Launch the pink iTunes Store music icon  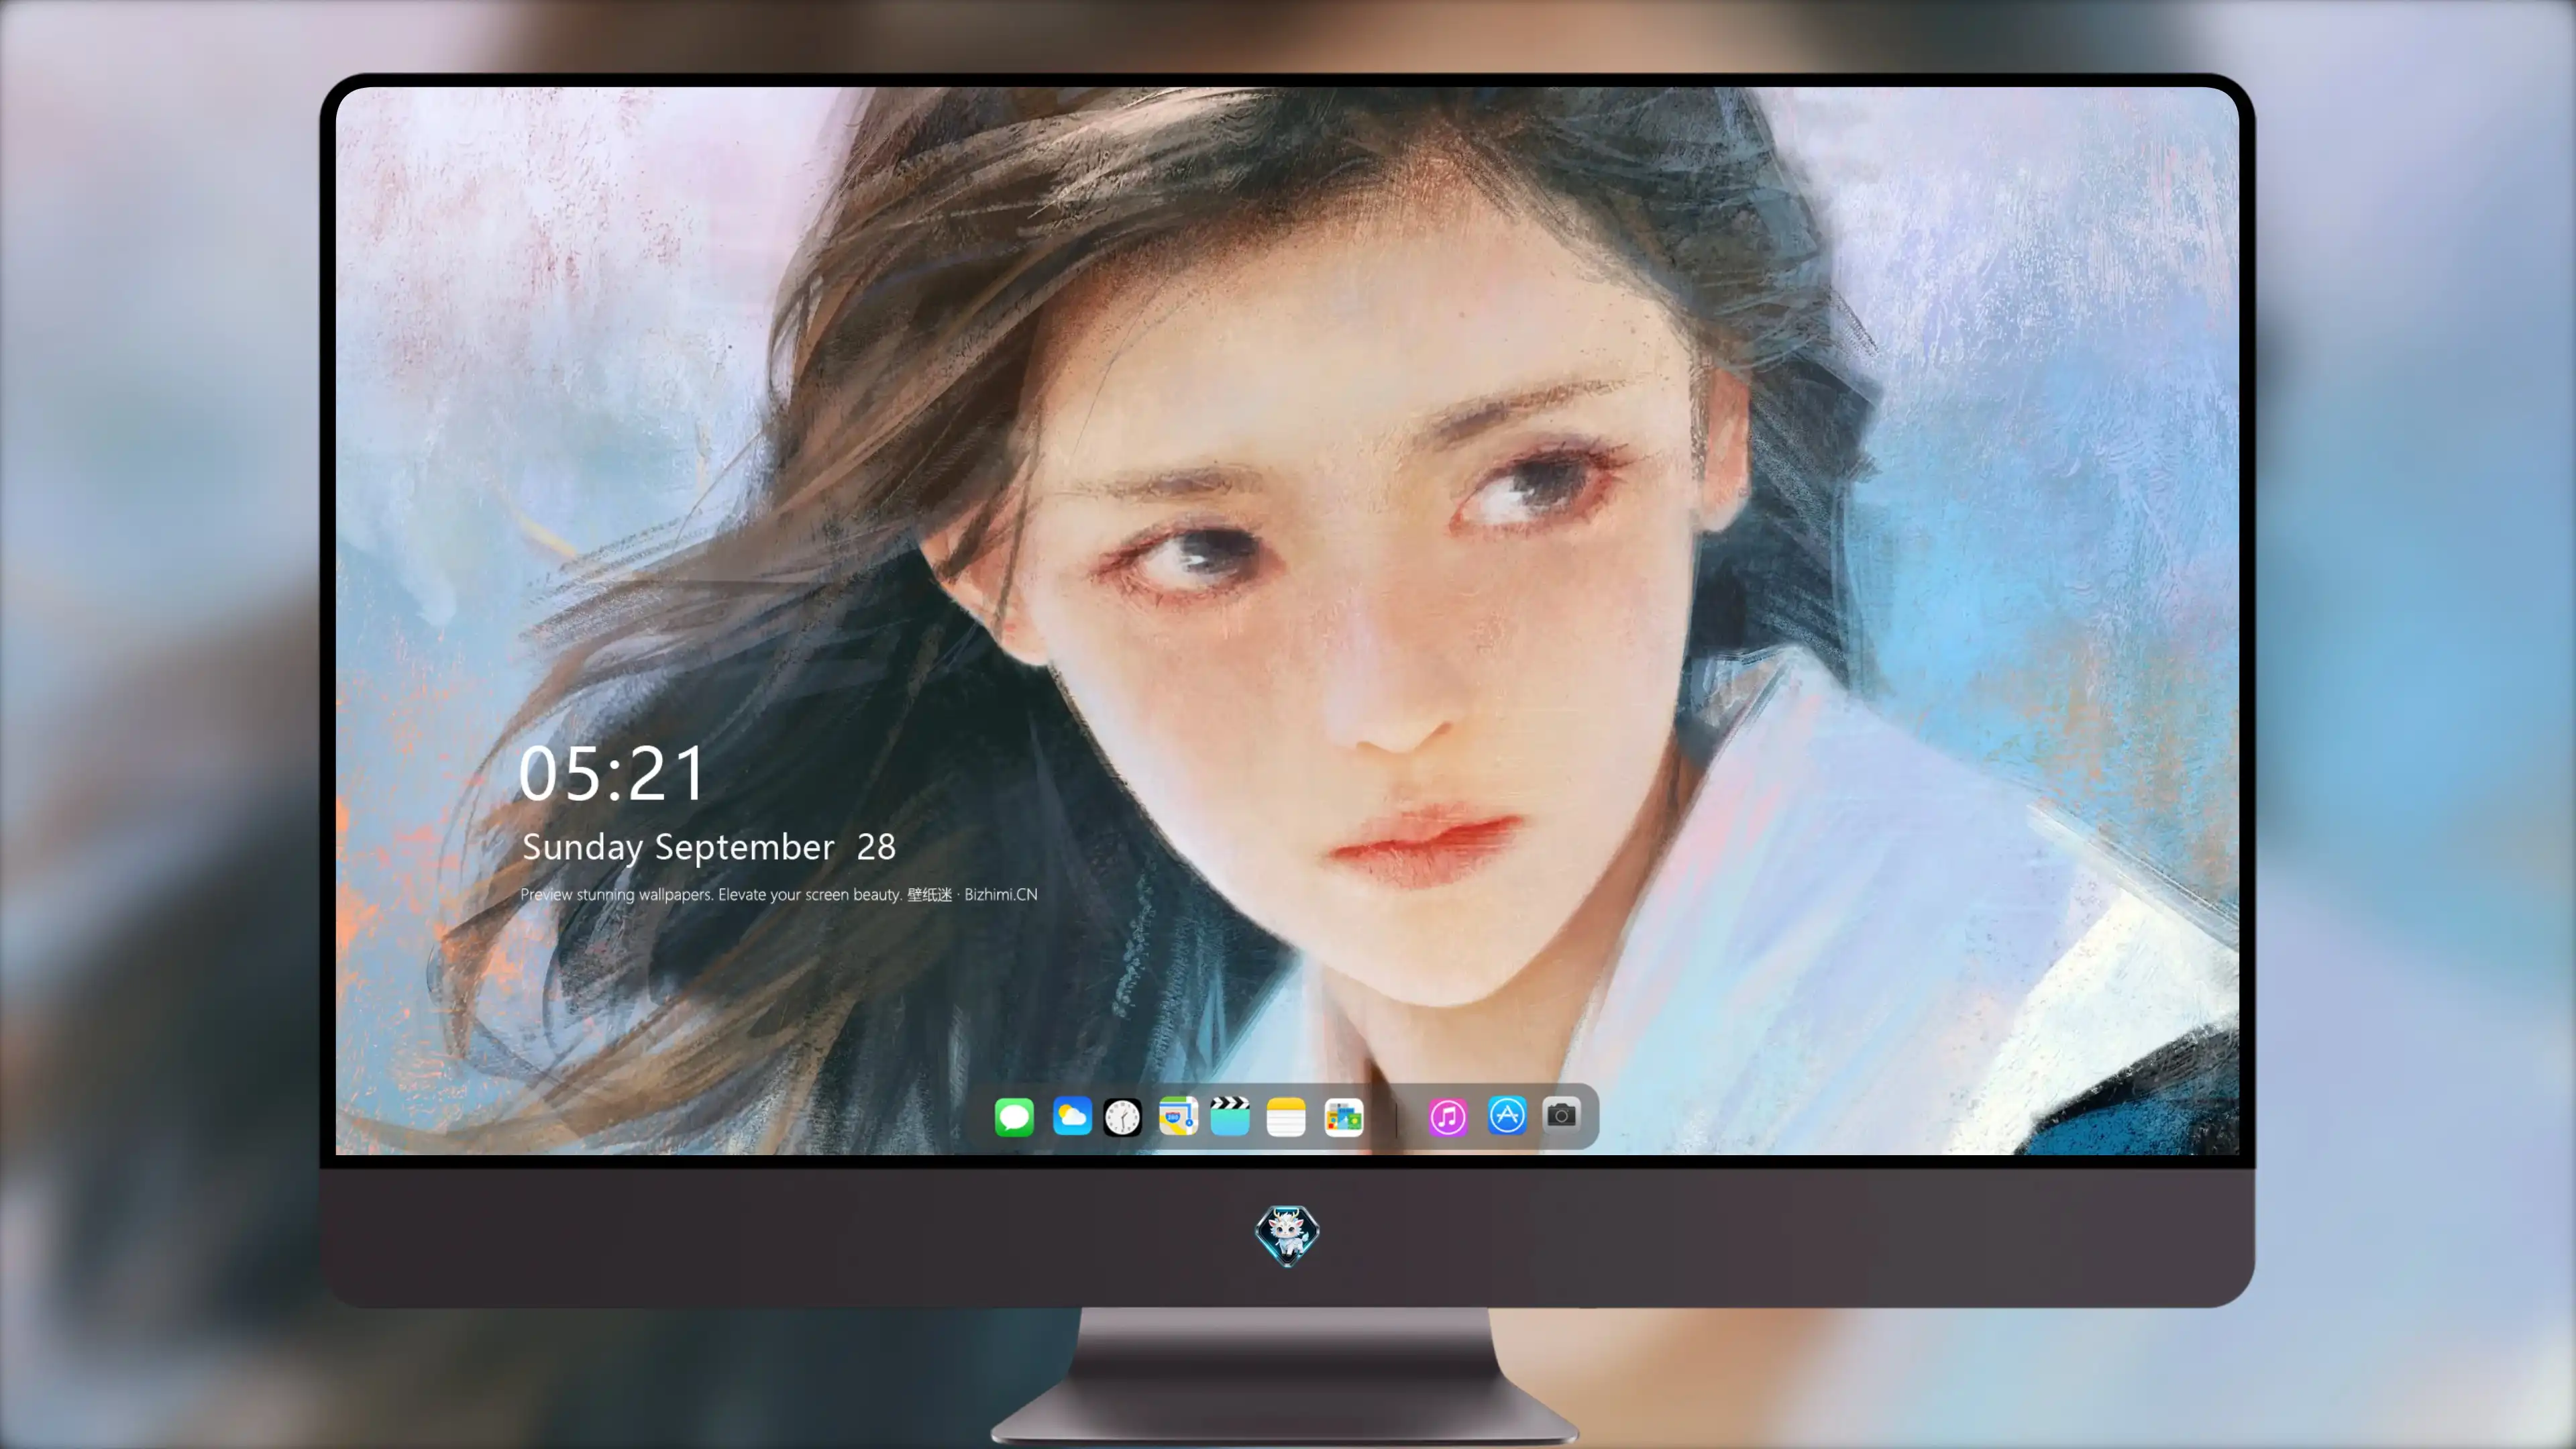point(1448,1116)
